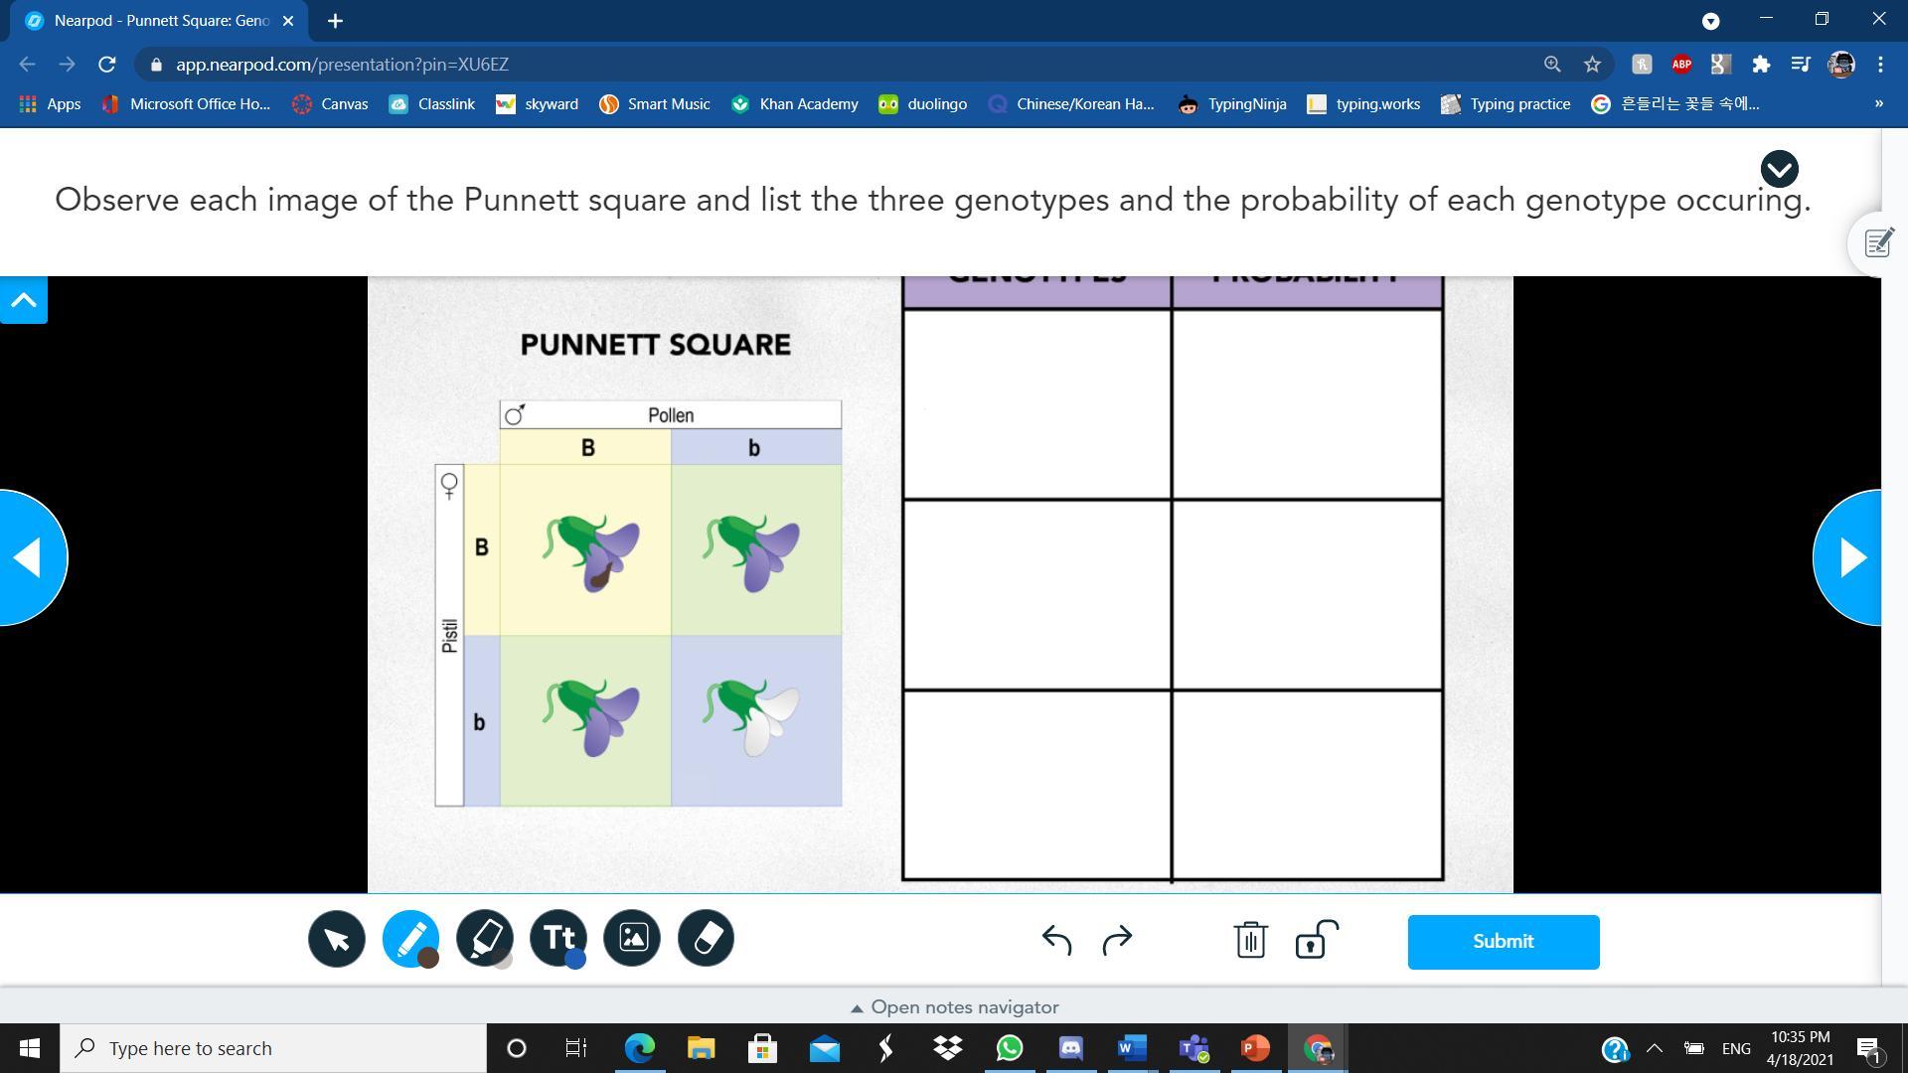Click the trash delete icon
1908x1073 pixels.
pyautogui.click(x=1250, y=940)
